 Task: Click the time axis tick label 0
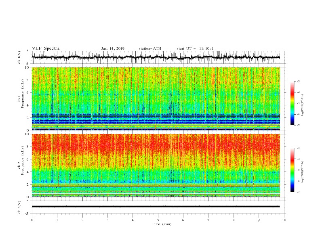32,220
